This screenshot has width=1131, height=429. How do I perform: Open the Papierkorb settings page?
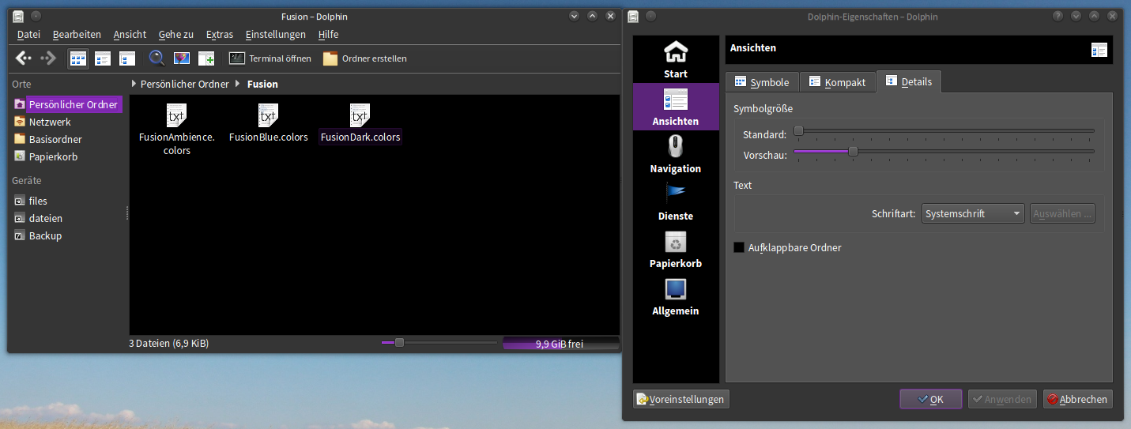[x=676, y=249]
